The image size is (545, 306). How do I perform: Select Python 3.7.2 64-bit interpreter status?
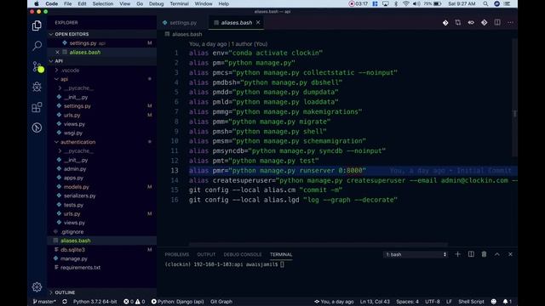[95, 302]
